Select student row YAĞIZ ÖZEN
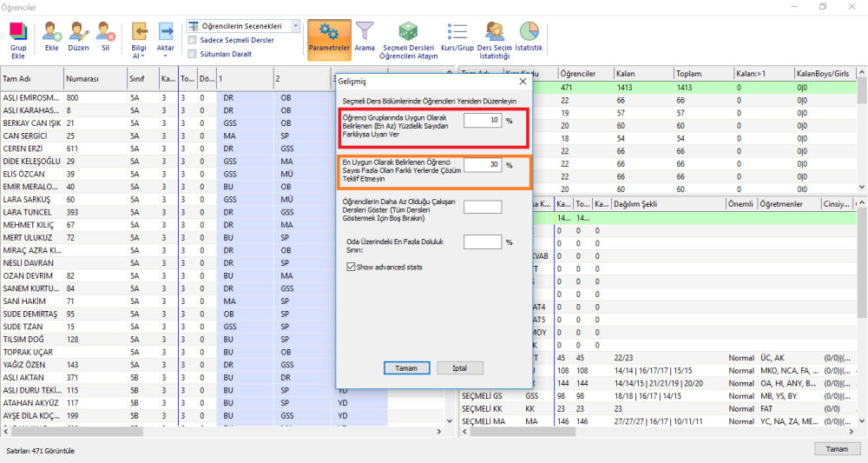The image size is (868, 463). (166, 365)
